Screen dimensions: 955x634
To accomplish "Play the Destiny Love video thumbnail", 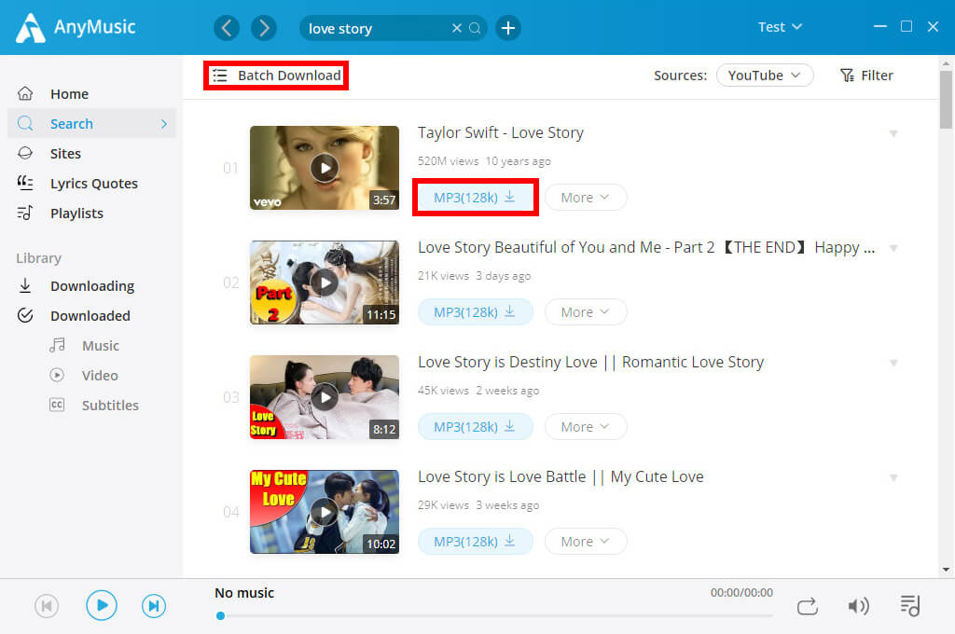I will point(325,397).
